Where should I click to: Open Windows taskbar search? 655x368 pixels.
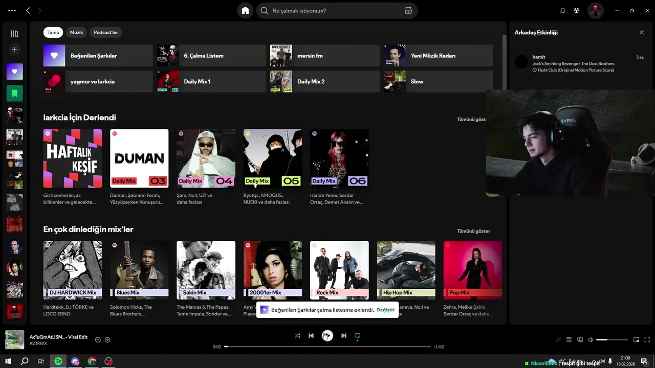(x=24, y=361)
